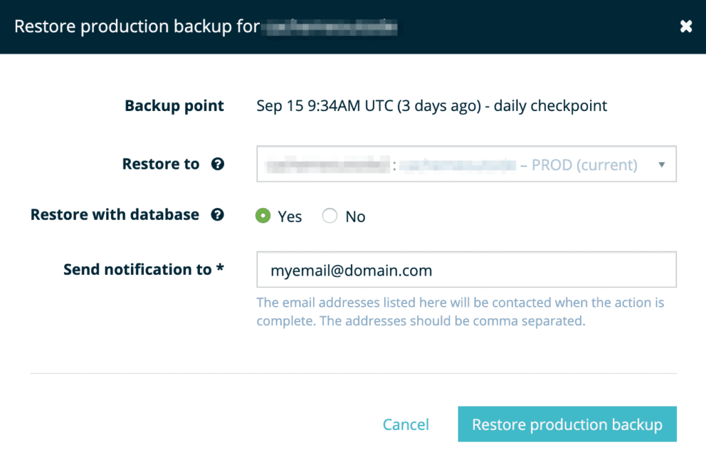Screen dimensions: 706x472
Task: Close the restore backup dialog
Action: pyautogui.click(x=685, y=26)
